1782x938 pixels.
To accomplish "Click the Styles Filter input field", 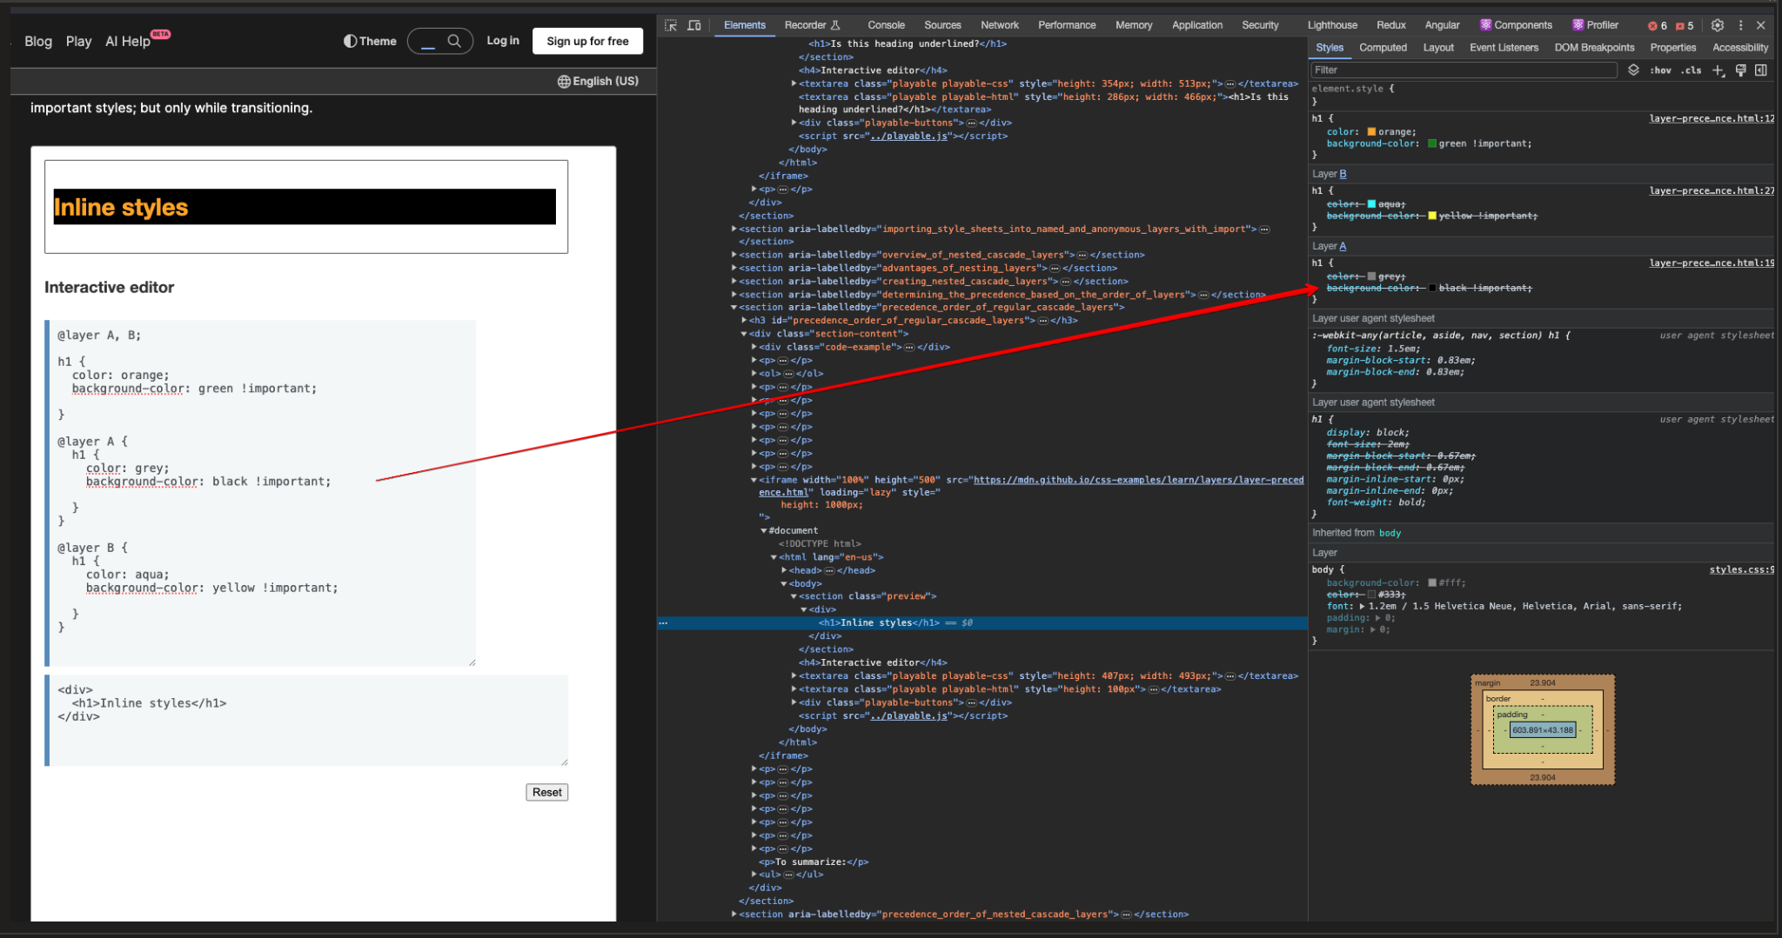I will [x=1464, y=70].
